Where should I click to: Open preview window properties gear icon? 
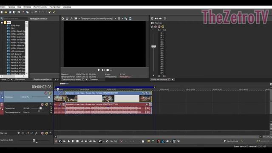click(63, 19)
